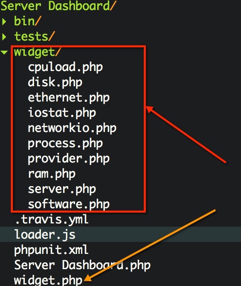Screen dimensions: 241x286
Task: Open provider.php file
Action: (69, 159)
